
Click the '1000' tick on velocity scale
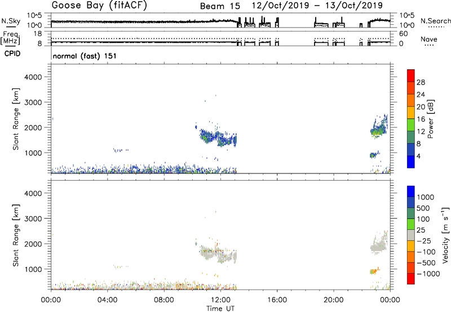coord(425,197)
